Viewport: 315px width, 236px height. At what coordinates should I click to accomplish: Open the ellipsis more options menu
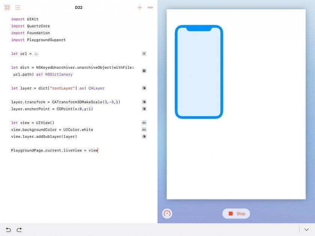tap(150, 7)
